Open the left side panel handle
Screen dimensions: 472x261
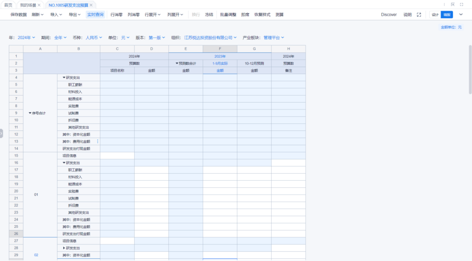[x=1, y=133]
